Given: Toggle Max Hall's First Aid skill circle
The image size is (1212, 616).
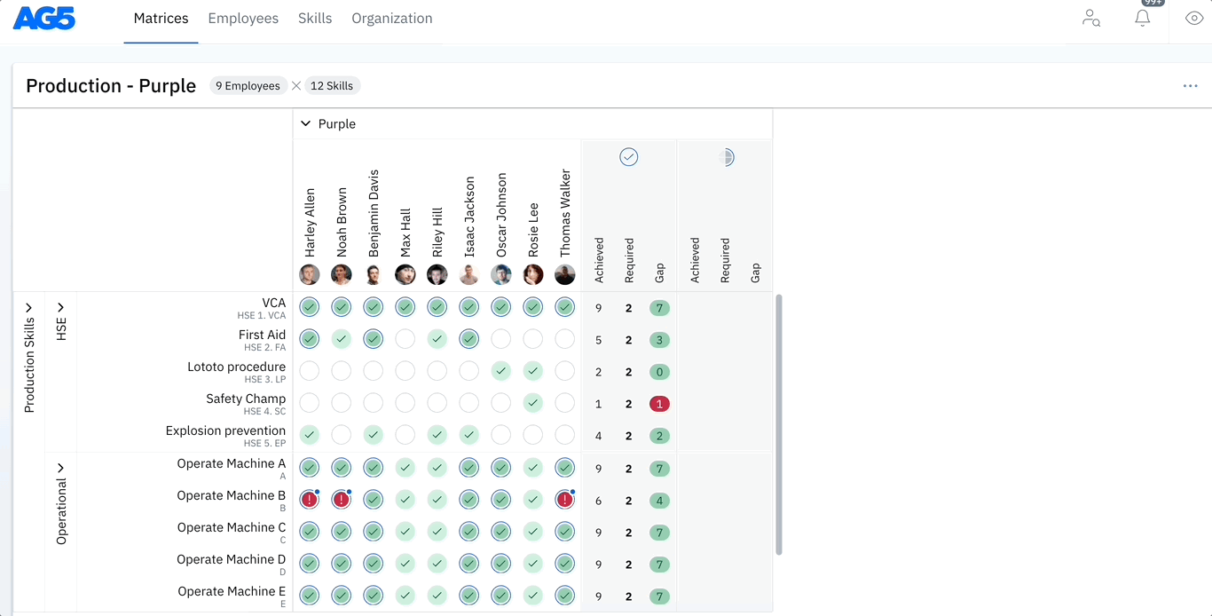Looking at the screenshot, I should 405,339.
